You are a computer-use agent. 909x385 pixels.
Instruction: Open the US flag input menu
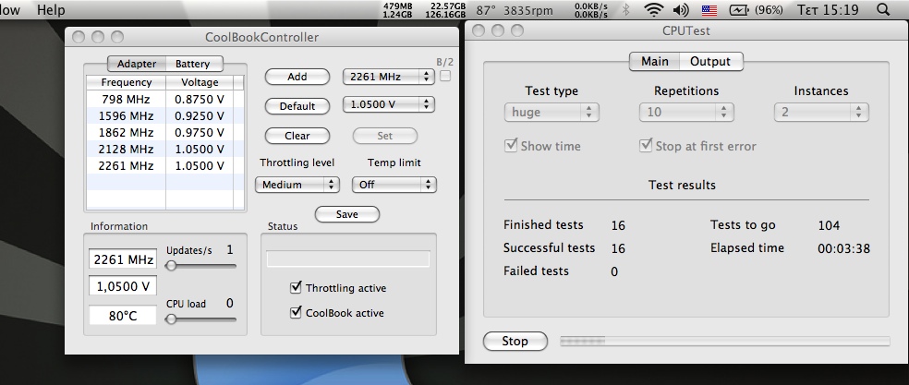709,10
